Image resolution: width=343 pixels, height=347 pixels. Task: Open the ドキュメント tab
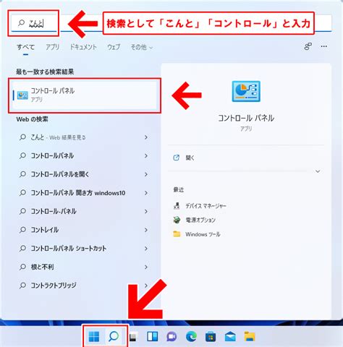pyautogui.click(x=83, y=47)
